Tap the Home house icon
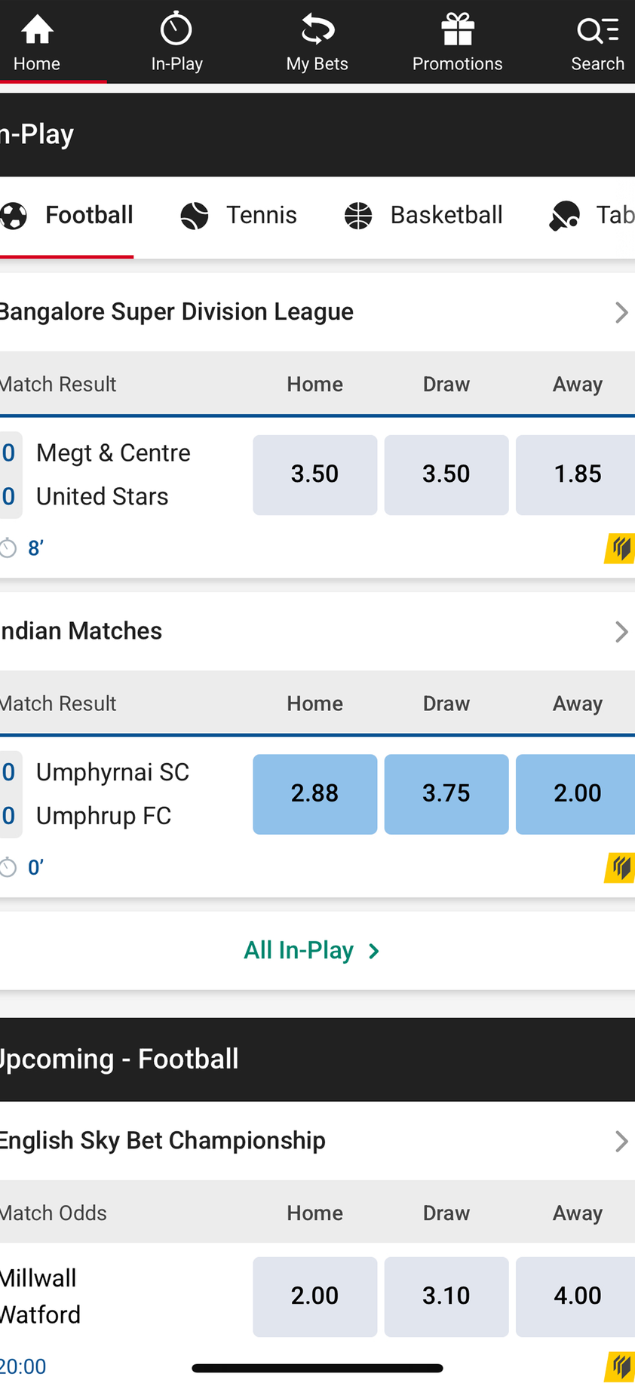Viewport: 635px width, 1383px height. (37, 30)
